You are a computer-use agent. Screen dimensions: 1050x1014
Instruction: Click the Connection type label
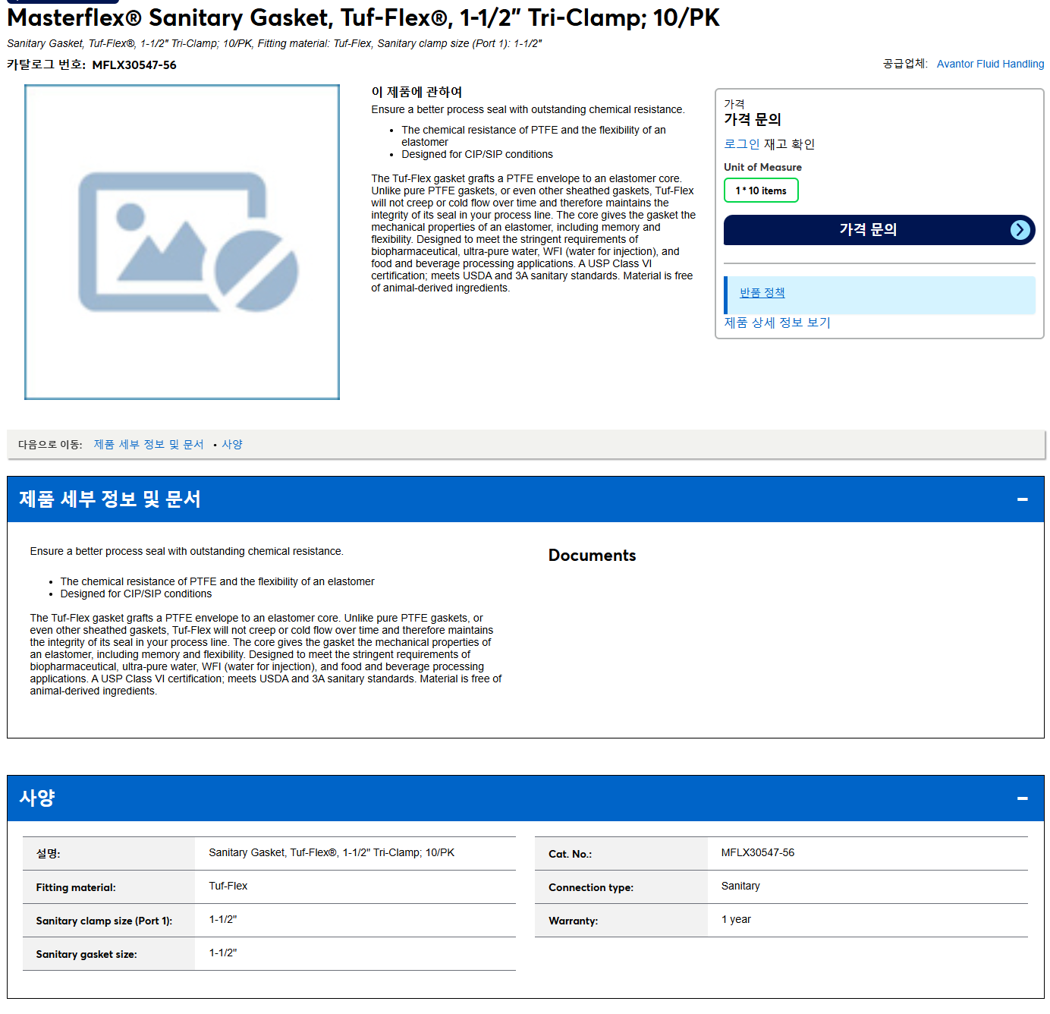coord(591,887)
